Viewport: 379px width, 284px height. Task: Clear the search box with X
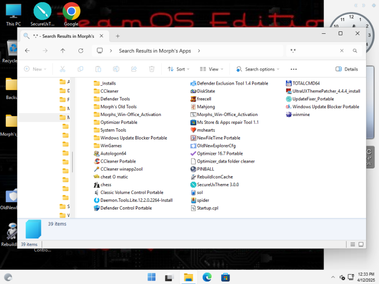pyautogui.click(x=342, y=50)
